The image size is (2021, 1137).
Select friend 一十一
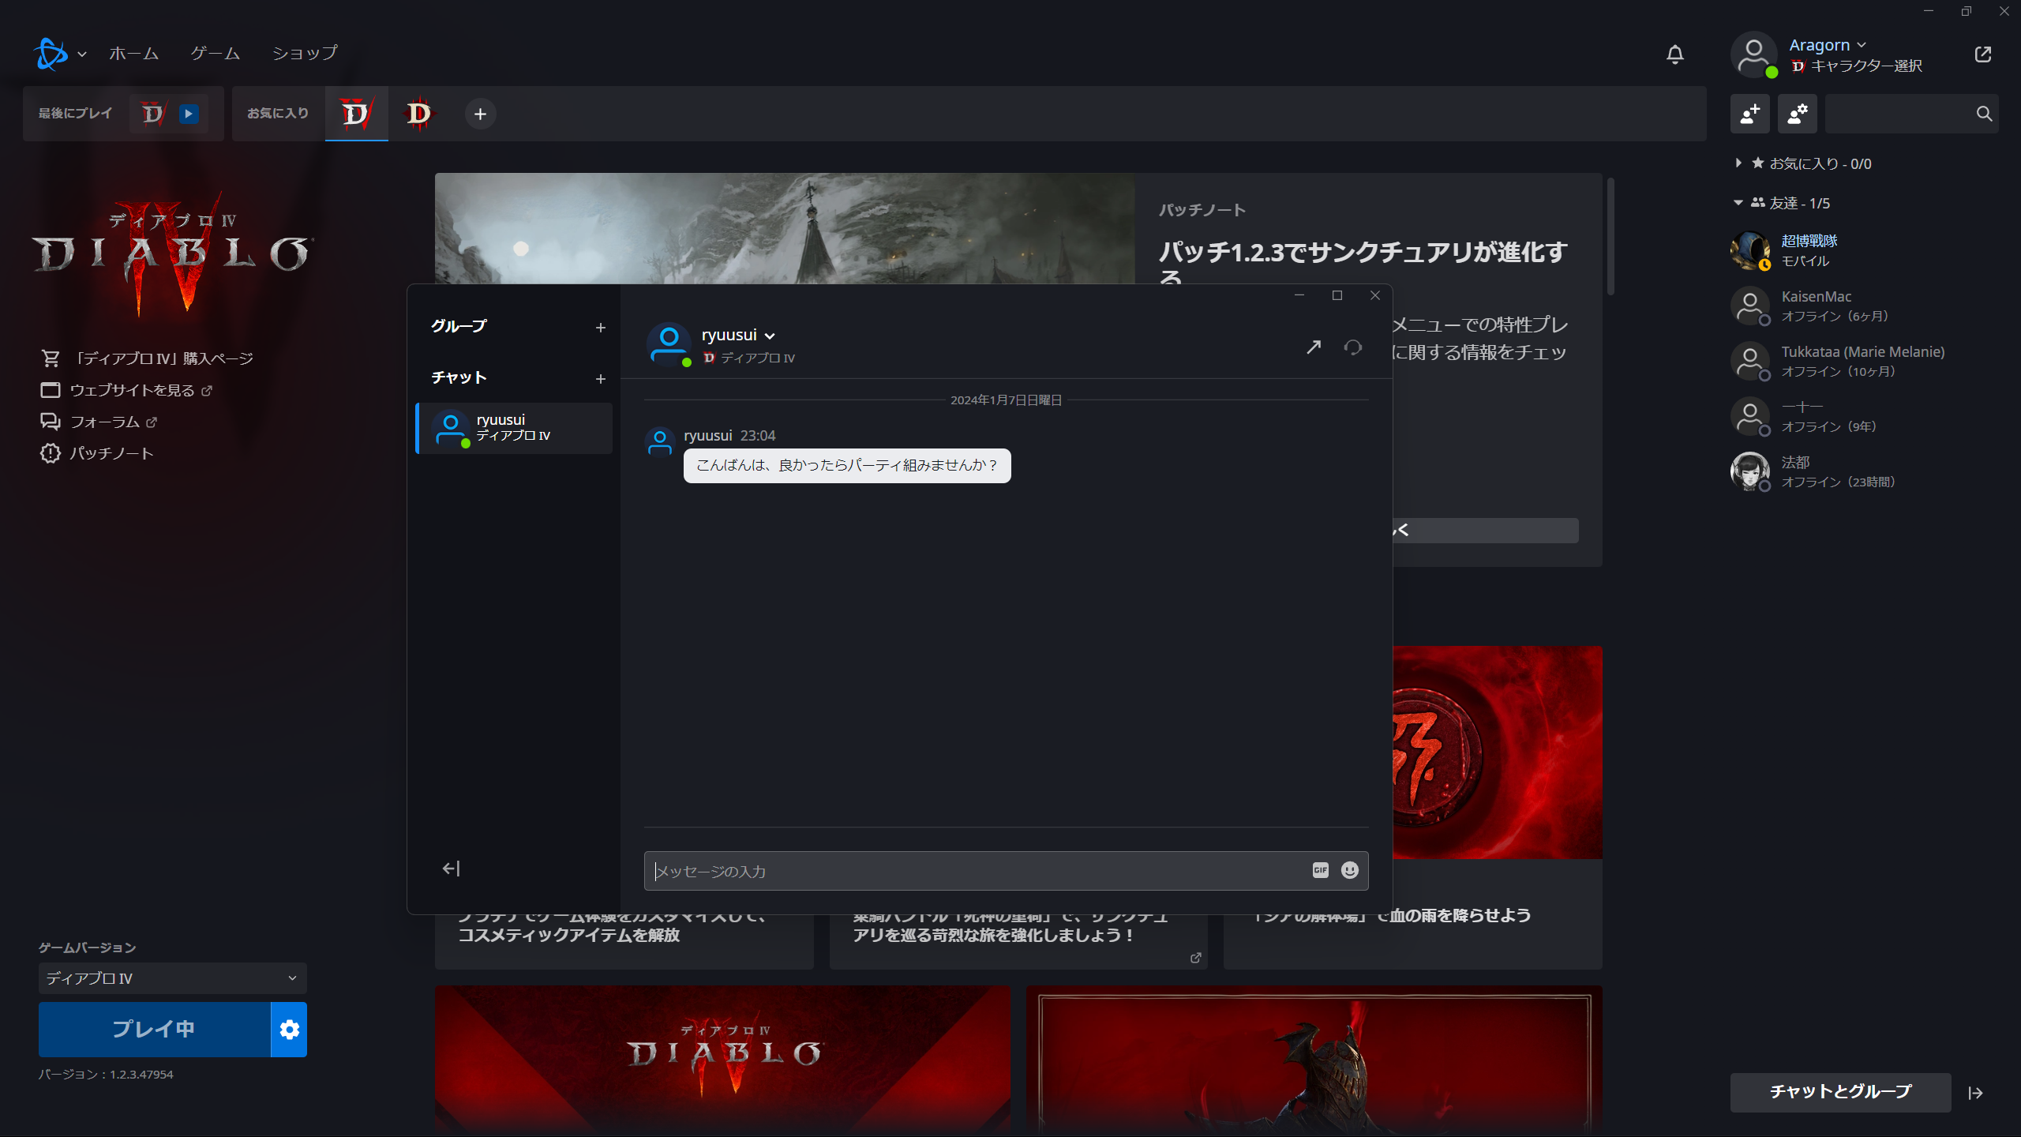(x=1863, y=416)
